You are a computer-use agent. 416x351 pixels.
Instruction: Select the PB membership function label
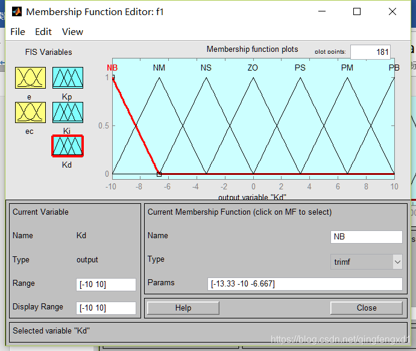tap(394, 68)
